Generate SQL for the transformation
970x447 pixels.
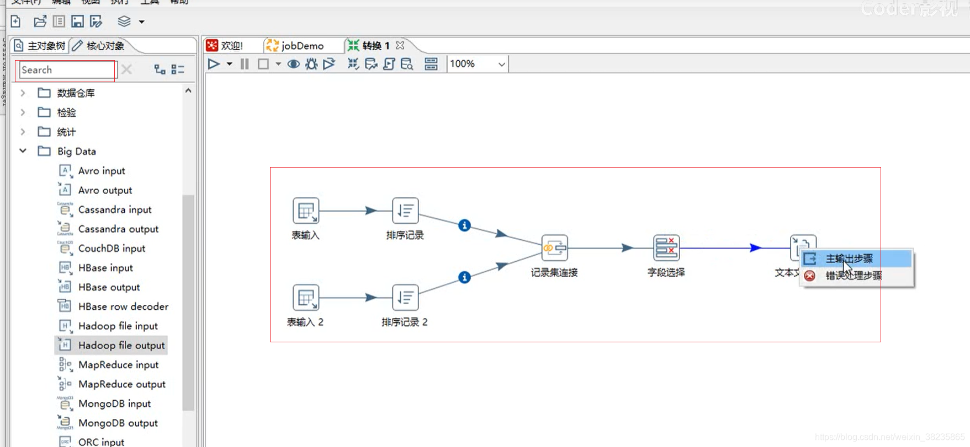(389, 64)
